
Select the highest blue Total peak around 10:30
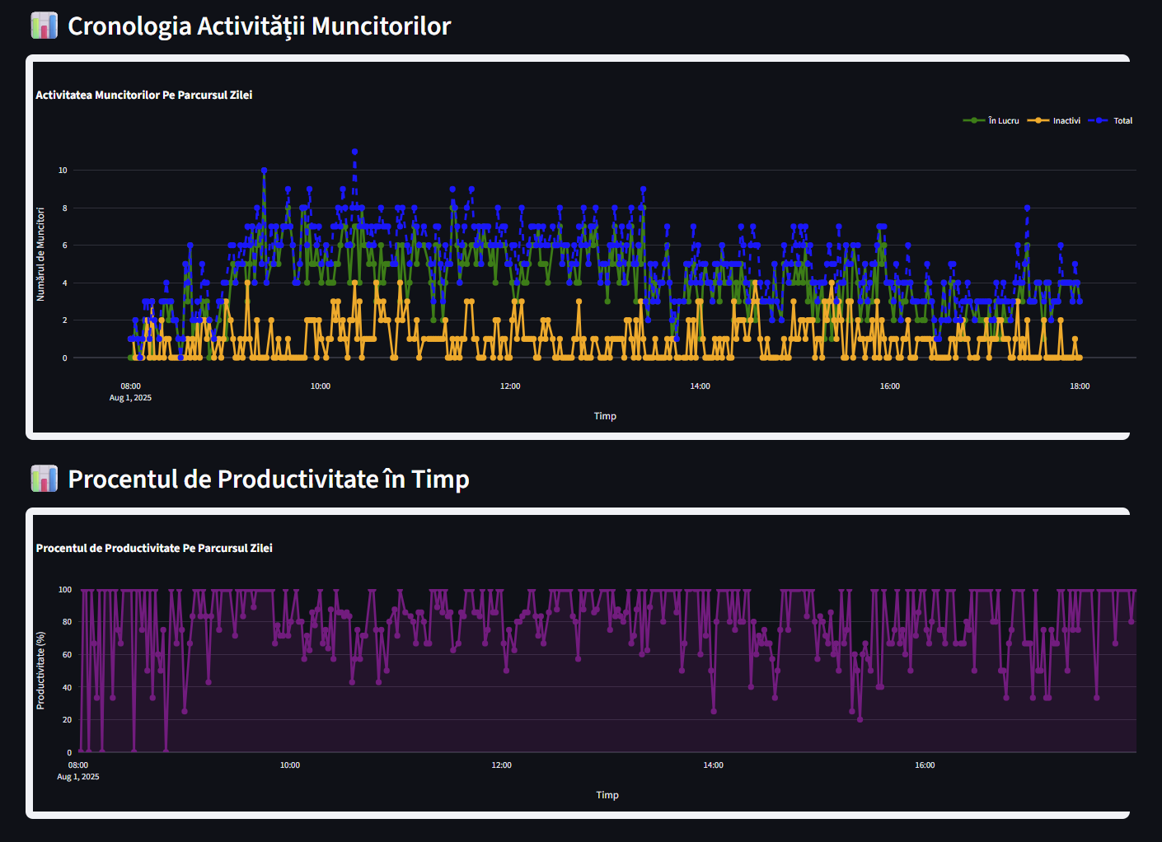click(x=354, y=151)
